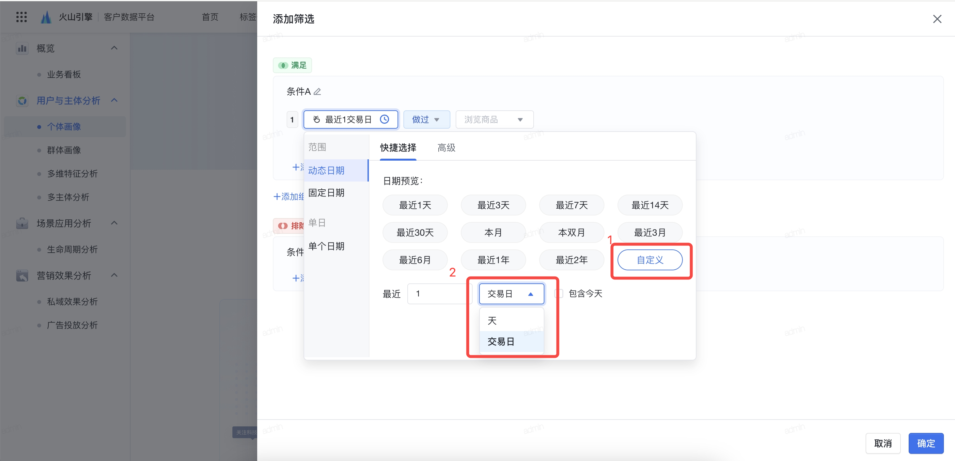
Task: Open 生命周期分析 in sidebar
Action: (x=72, y=250)
